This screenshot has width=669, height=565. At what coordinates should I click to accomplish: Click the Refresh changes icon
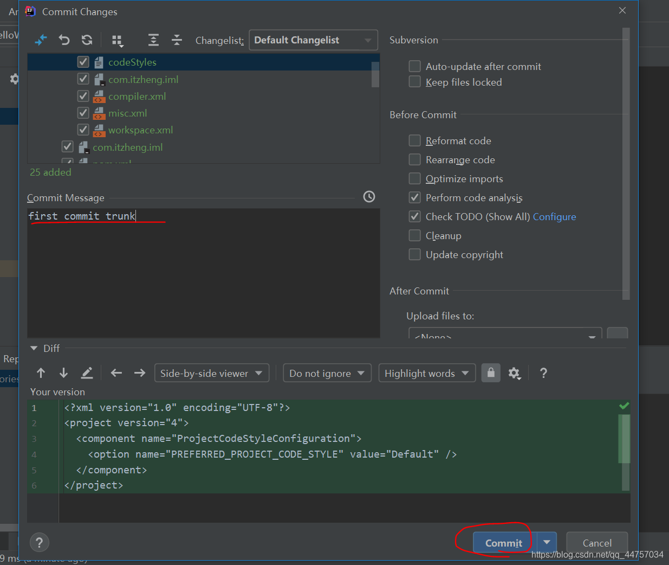87,40
